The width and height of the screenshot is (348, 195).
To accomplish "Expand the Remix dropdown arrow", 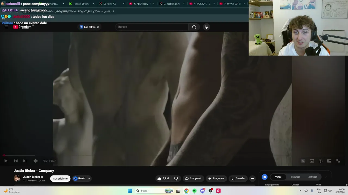I will pos(89,178).
